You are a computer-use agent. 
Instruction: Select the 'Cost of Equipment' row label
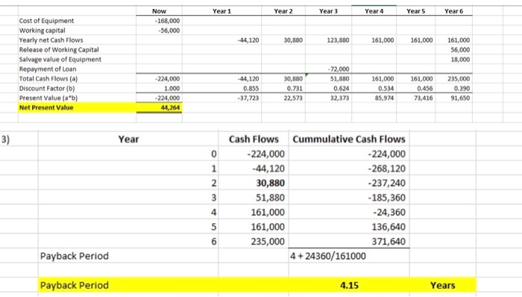point(46,21)
